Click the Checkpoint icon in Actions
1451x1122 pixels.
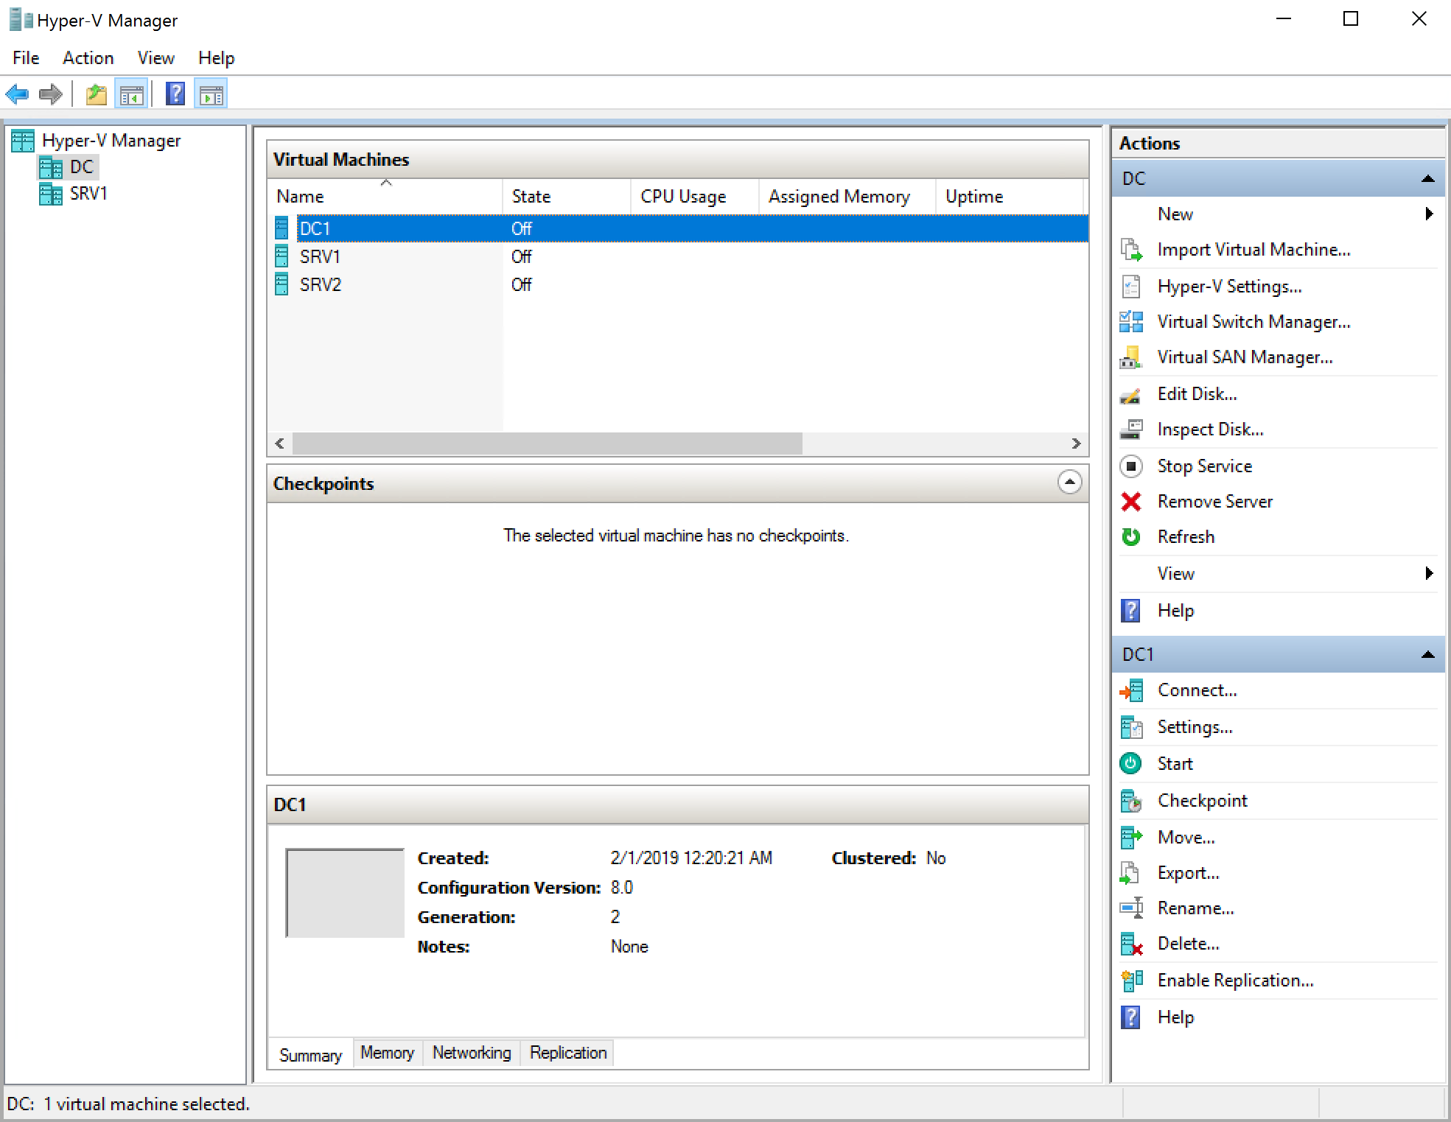(x=1131, y=801)
